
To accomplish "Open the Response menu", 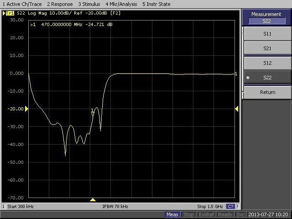I will [60, 4].
